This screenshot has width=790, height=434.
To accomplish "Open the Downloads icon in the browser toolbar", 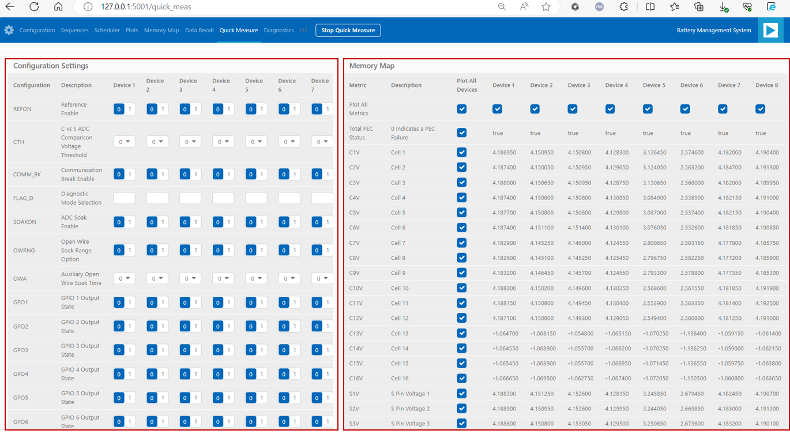I will point(723,7).
